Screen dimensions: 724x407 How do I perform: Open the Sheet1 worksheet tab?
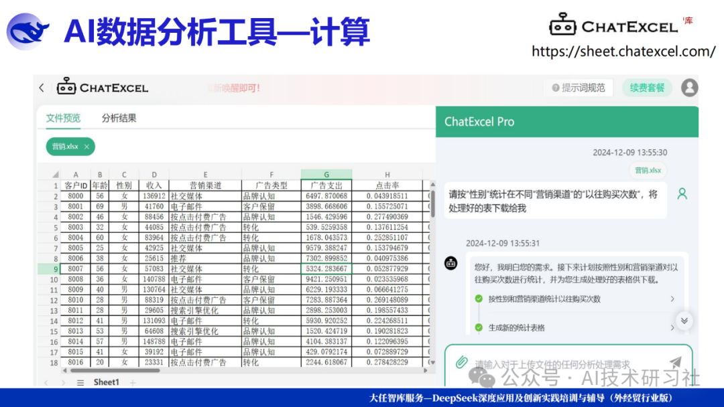106,382
